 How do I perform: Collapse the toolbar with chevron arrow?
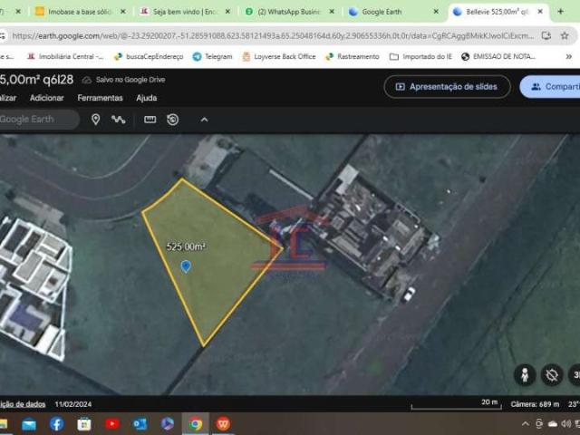(204, 120)
